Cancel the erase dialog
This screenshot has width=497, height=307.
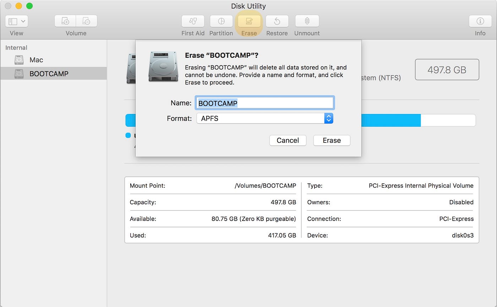[x=288, y=140]
